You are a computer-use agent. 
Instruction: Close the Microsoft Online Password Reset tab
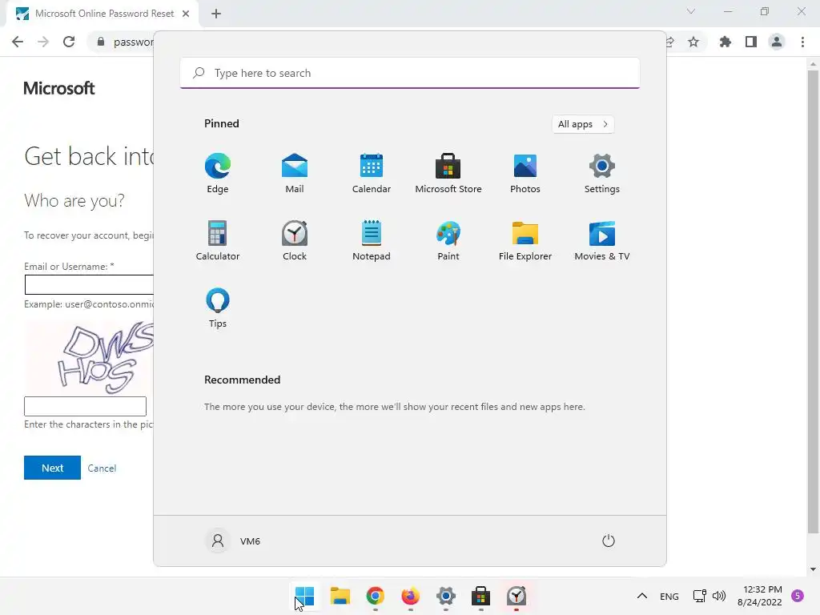pos(186,14)
